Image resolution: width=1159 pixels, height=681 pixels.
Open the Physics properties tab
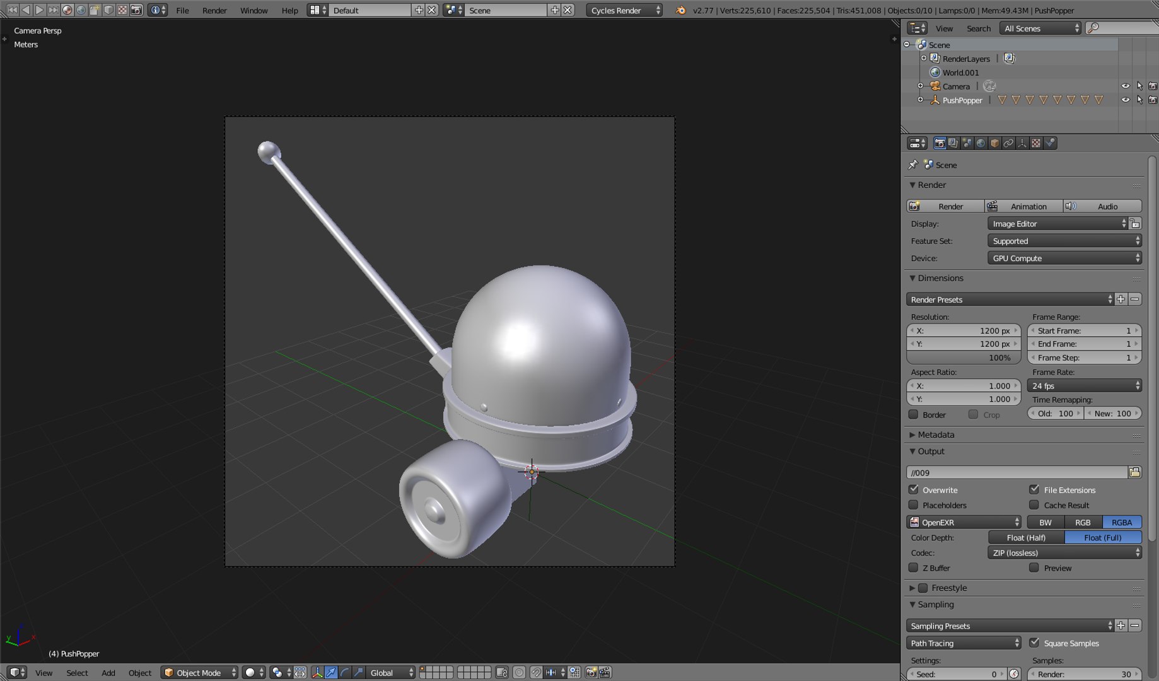coord(1050,143)
